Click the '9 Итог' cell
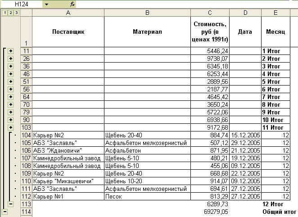The image size is (298, 217). (x=275, y=112)
